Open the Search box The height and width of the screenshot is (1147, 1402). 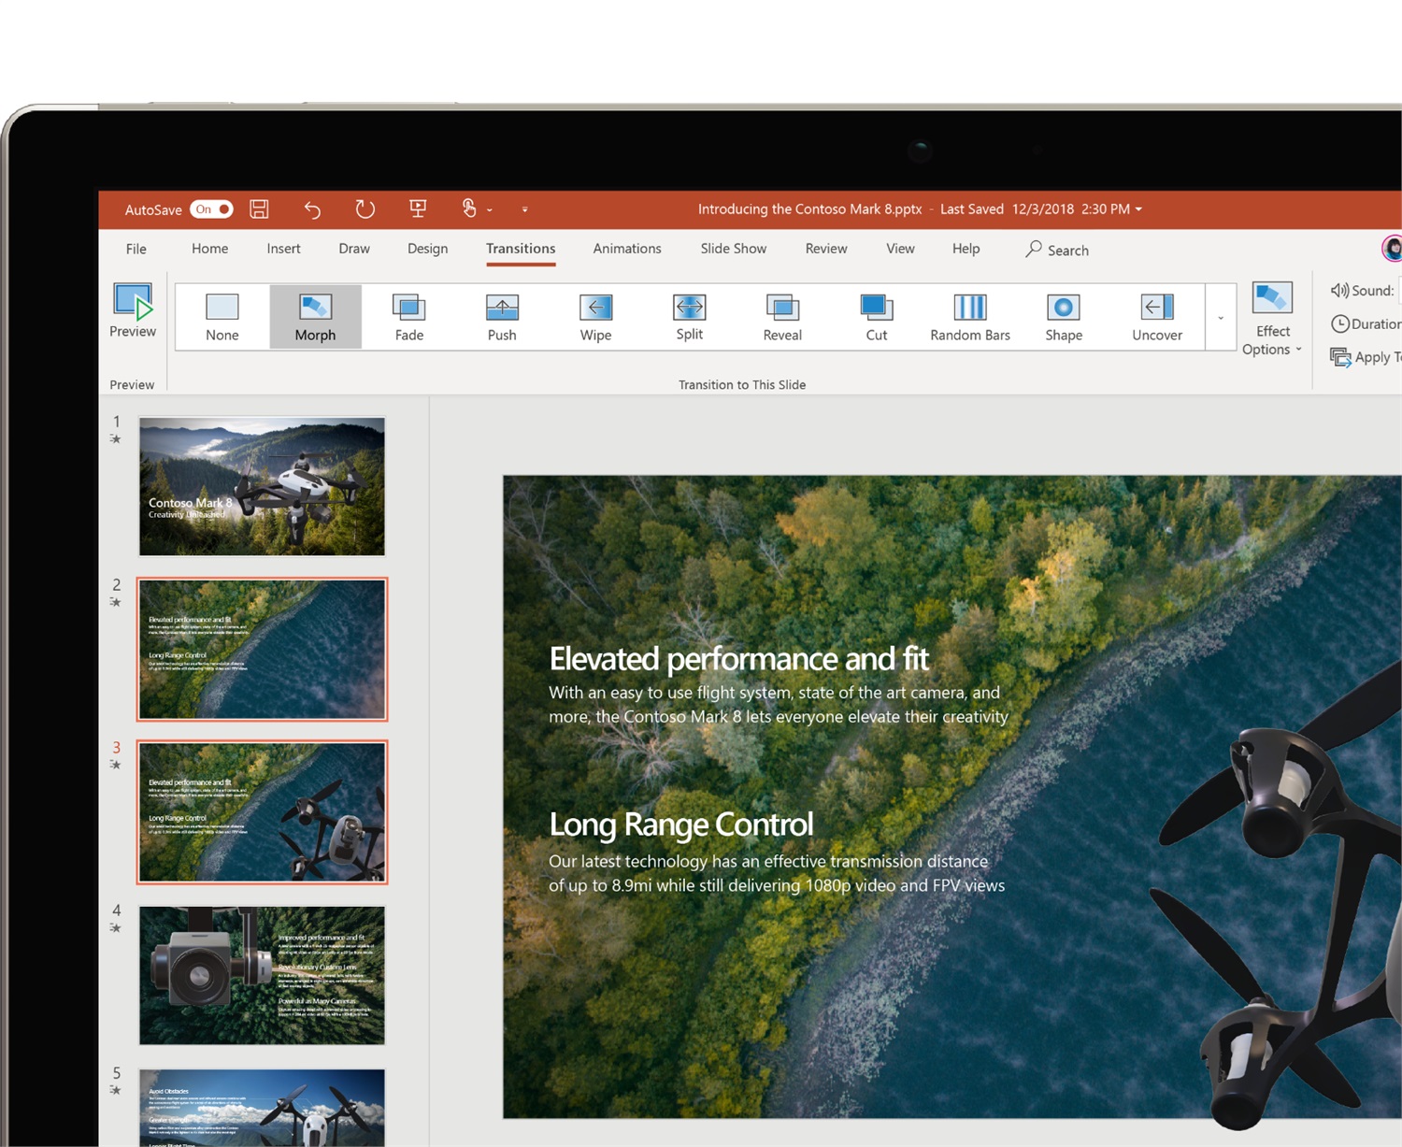(1057, 250)
